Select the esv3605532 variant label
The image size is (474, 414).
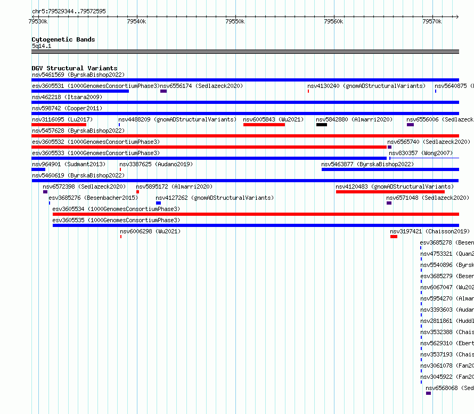96,142
